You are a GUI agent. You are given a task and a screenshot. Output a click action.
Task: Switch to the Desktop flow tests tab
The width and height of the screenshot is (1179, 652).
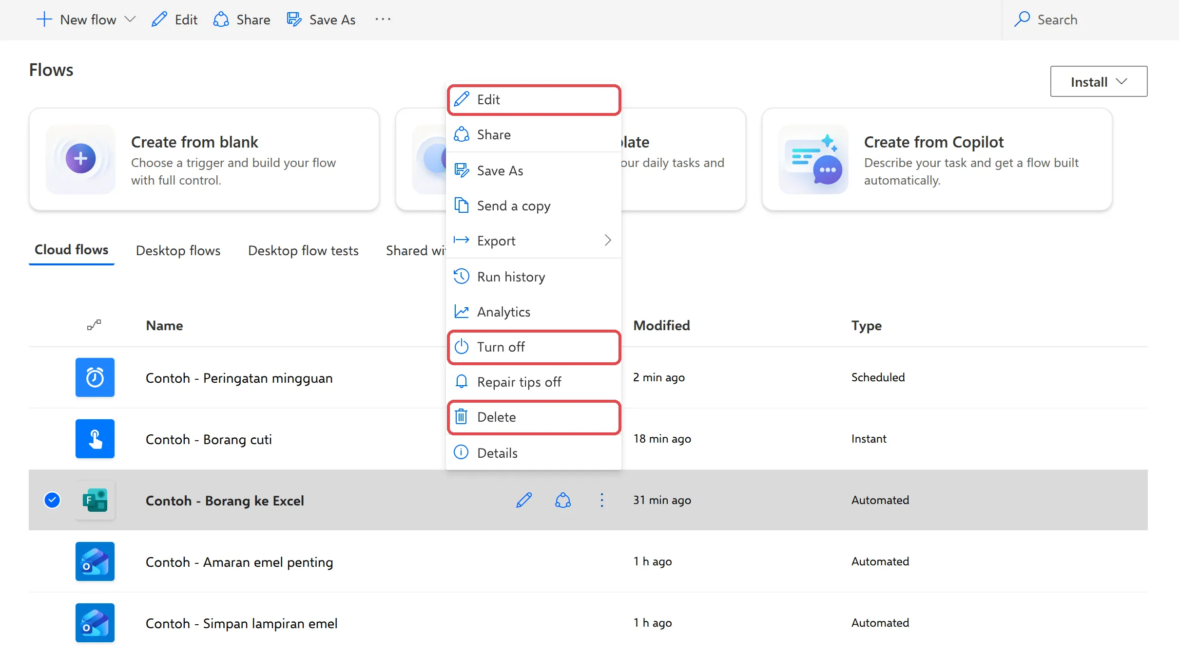(x=303, y=250)
